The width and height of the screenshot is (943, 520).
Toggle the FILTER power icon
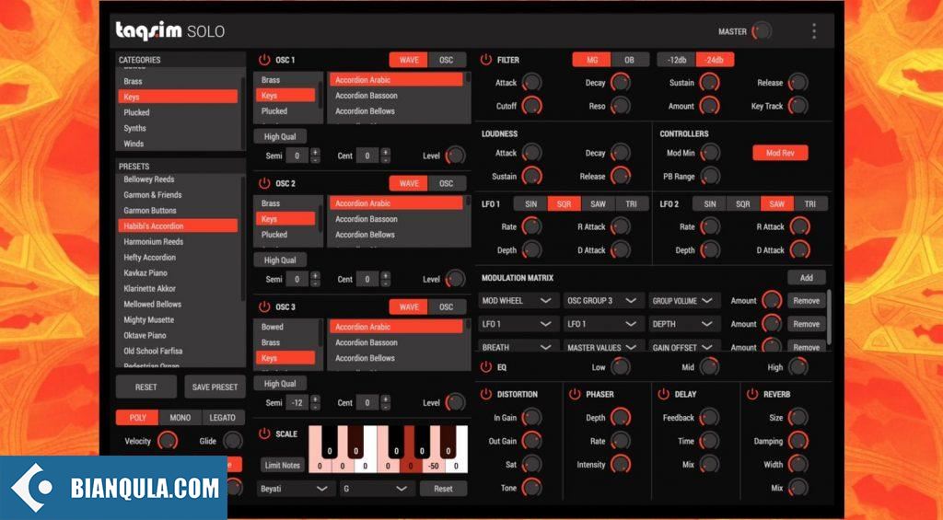coord(486,60)
